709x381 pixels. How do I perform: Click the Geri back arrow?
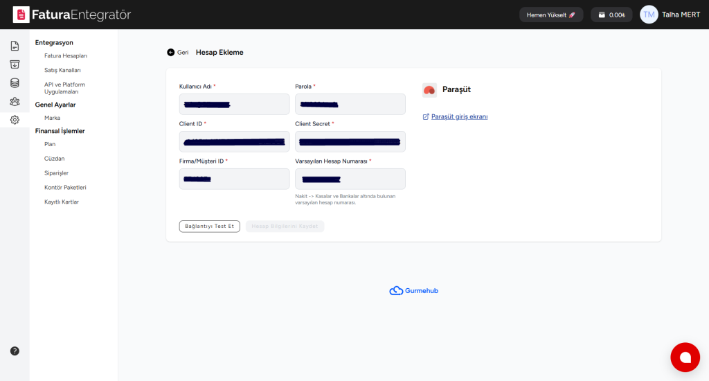177,53
